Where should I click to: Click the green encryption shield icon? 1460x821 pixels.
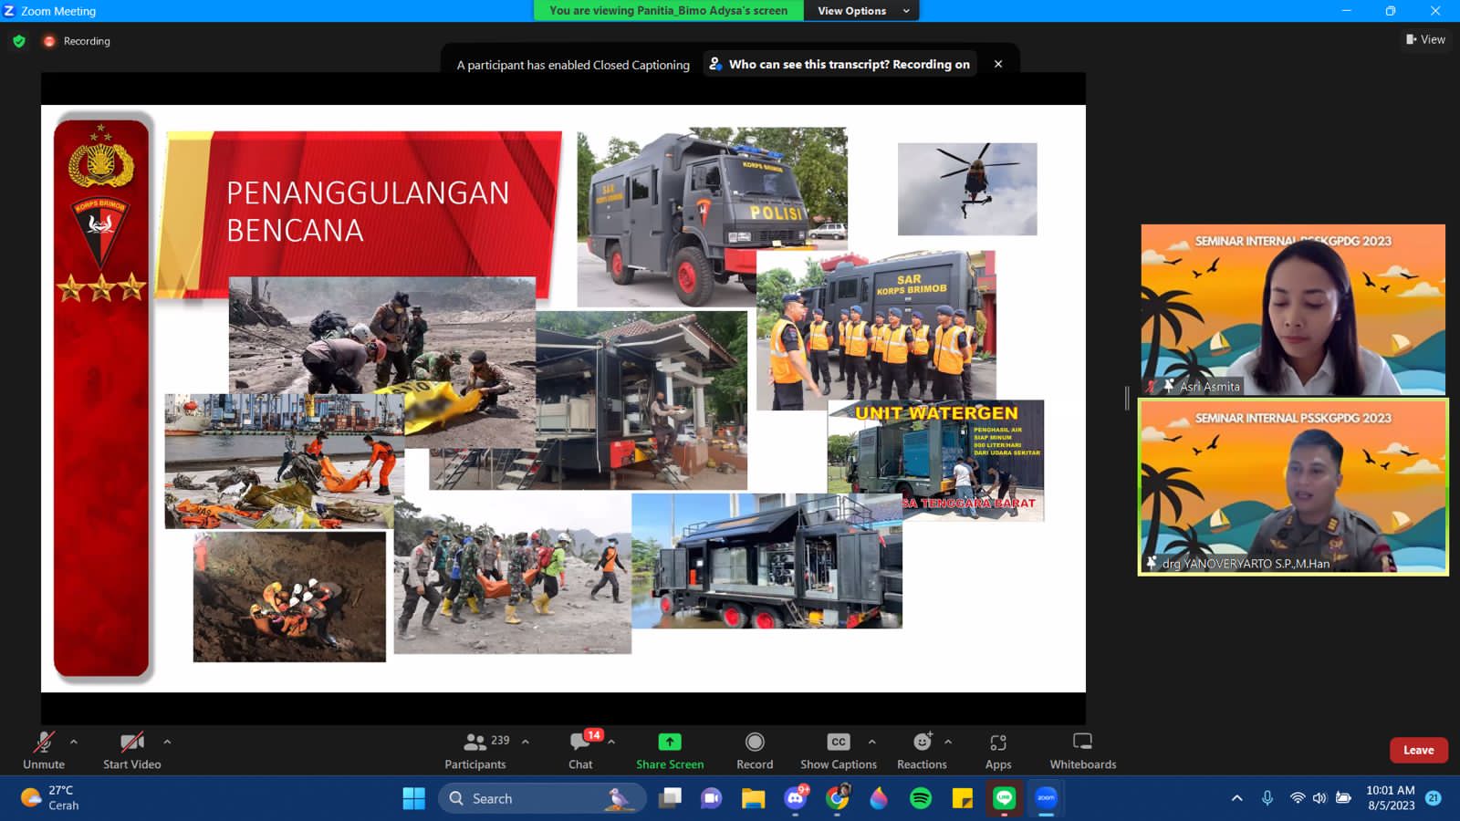[x=19, y=41]
